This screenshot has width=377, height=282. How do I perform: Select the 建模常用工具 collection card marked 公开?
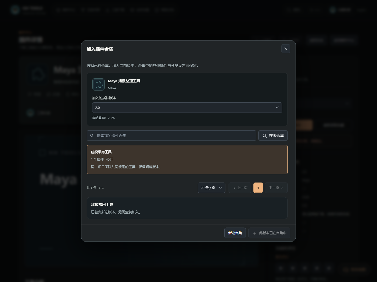click(187, 160)
